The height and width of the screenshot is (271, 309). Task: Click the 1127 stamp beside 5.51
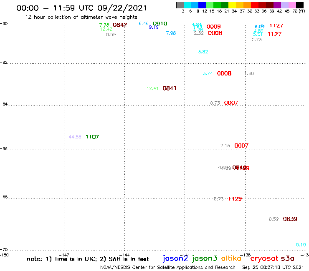(274, 34)
